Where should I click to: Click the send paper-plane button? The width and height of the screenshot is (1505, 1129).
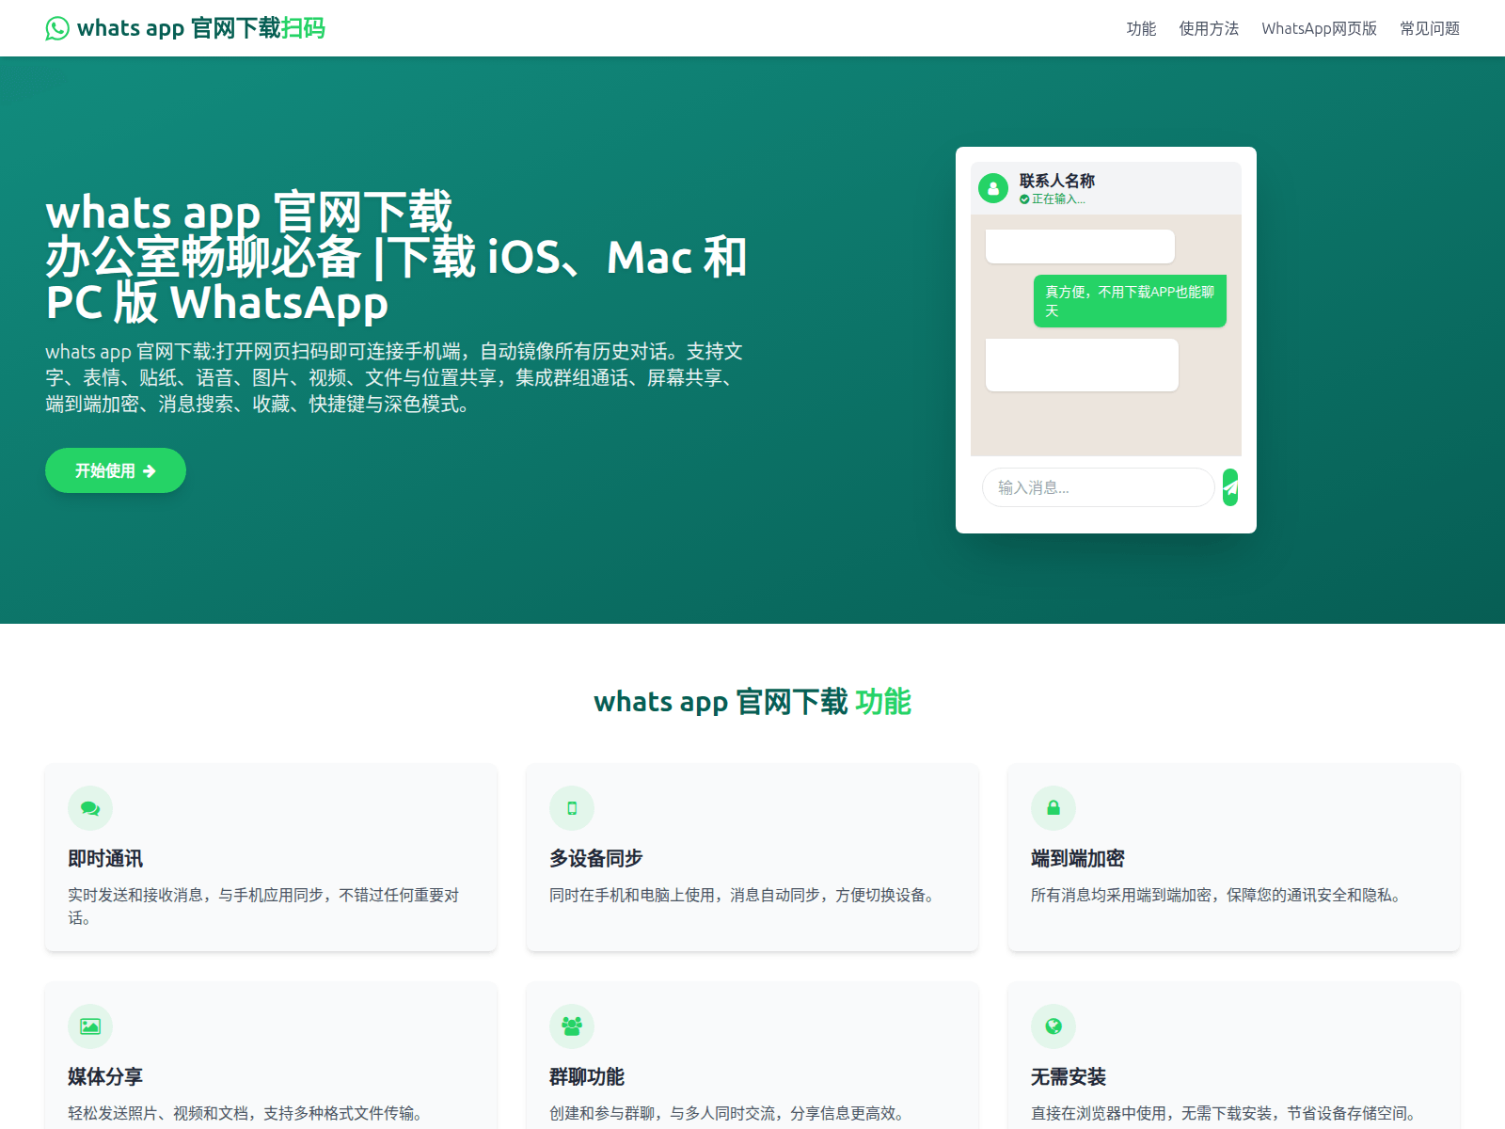pyautogui.click(x=1230, y=487)
